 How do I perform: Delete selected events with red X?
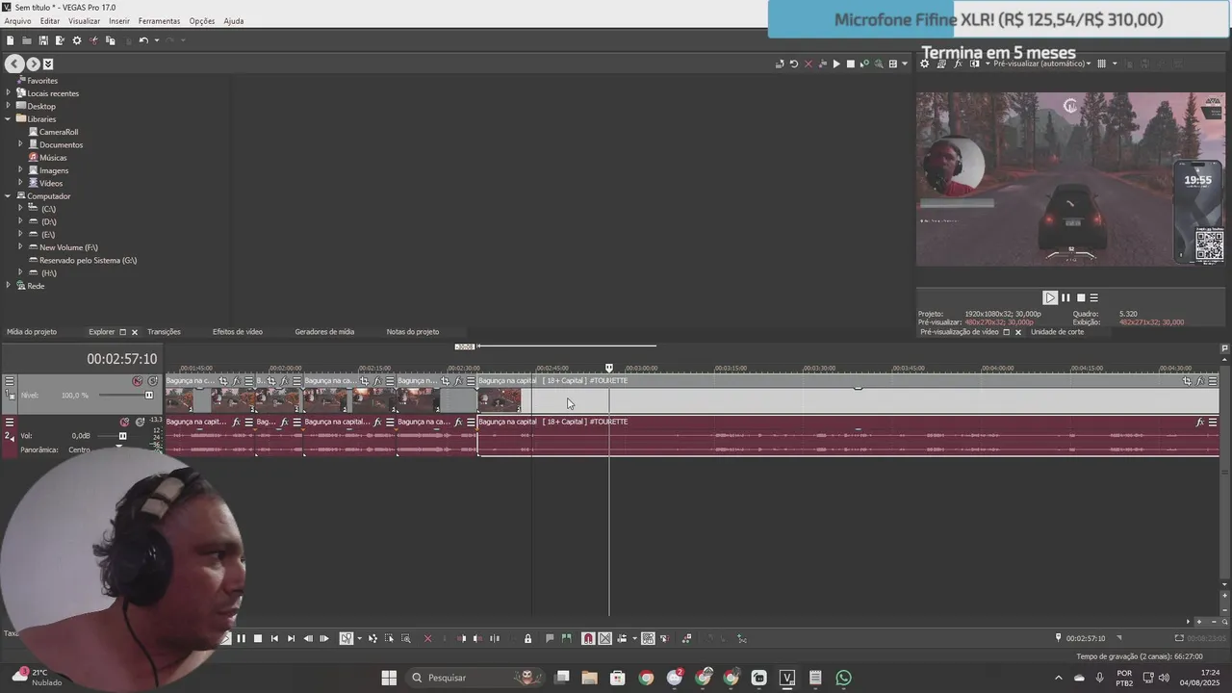coord(427,638)
